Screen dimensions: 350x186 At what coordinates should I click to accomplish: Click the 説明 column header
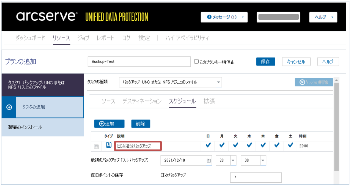click(121, 136)
